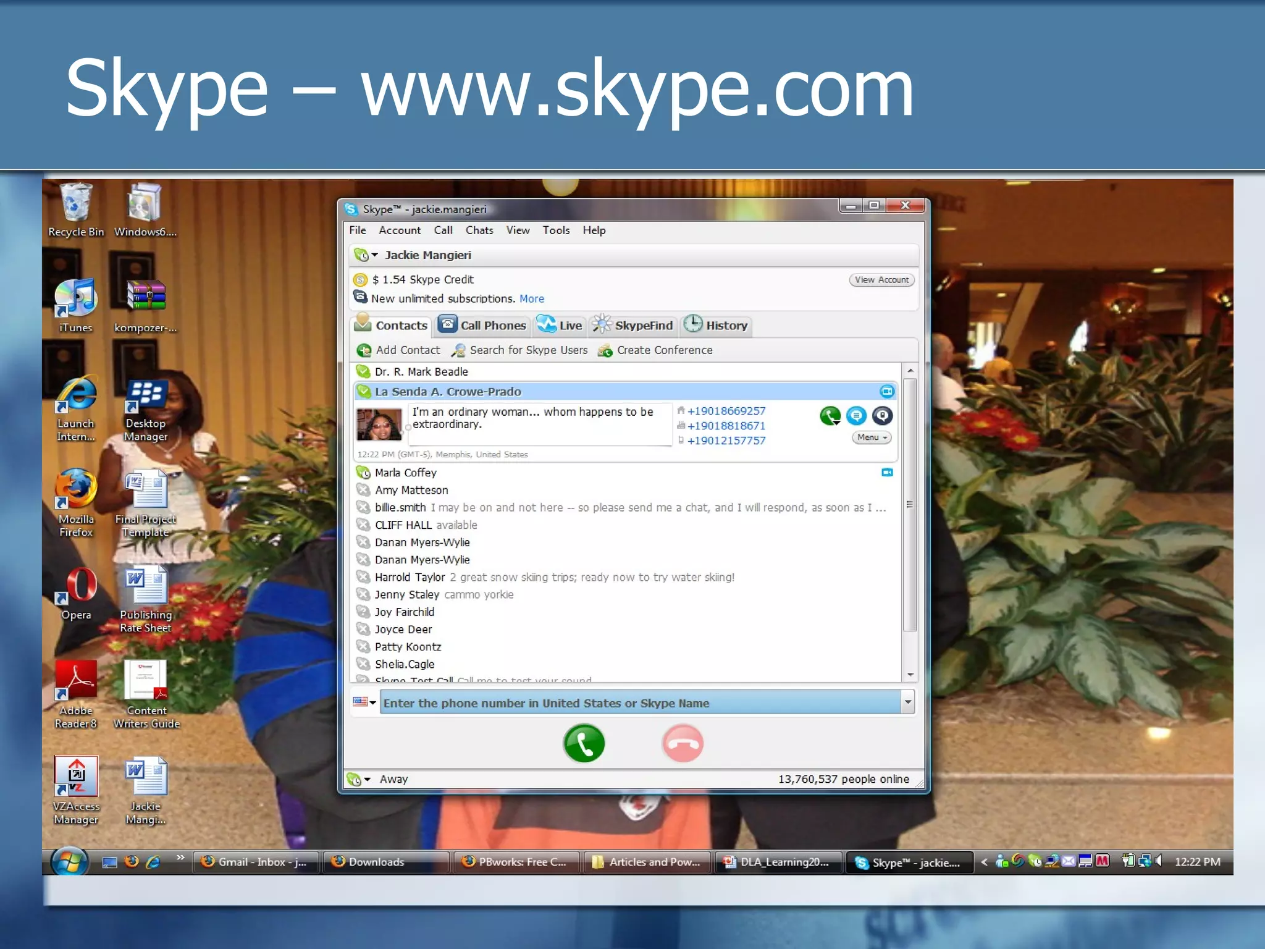Select contact Amy Matteson
This screenshot has height=949, width=1265.
tap(626, 490)
